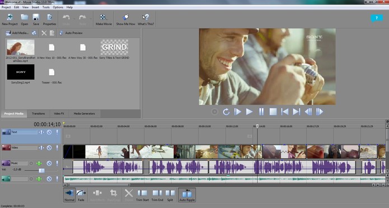Click the Trim End button
Screen dimensions: 389x208
coord(157,195)
